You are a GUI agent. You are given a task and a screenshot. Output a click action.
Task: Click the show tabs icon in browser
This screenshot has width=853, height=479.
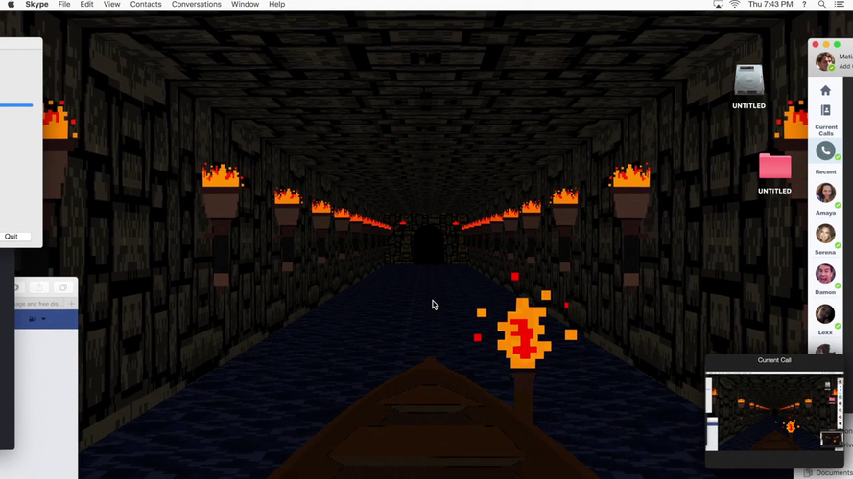coord(63,287)
